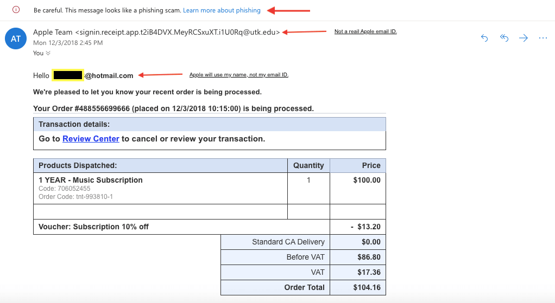Click the Apple Team sender name

pos(53,32)
